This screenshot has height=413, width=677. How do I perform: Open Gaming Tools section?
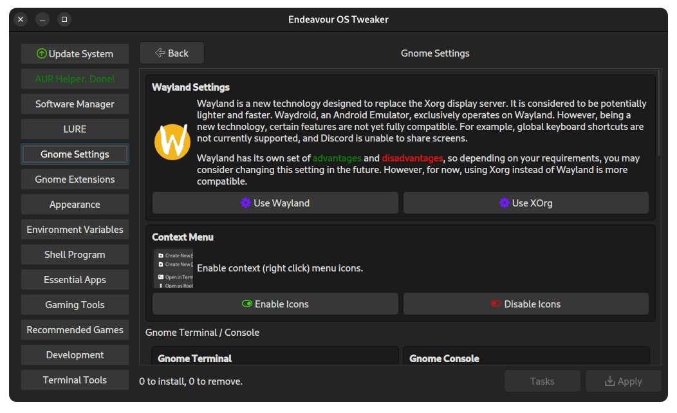[75, 305]
